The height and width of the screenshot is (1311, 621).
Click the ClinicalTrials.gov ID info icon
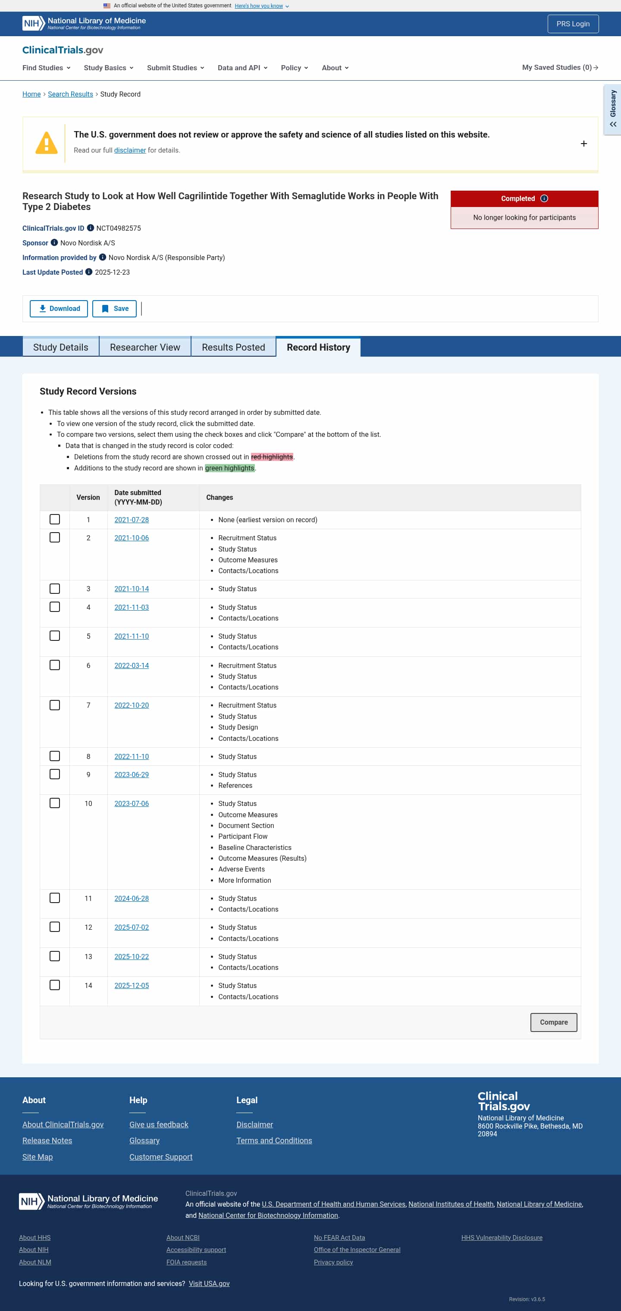click(x=91, y=228)
